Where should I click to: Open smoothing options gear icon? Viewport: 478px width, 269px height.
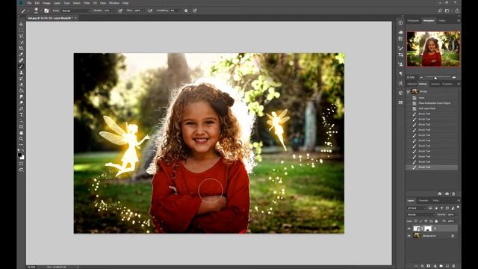[x=186, y=10]
